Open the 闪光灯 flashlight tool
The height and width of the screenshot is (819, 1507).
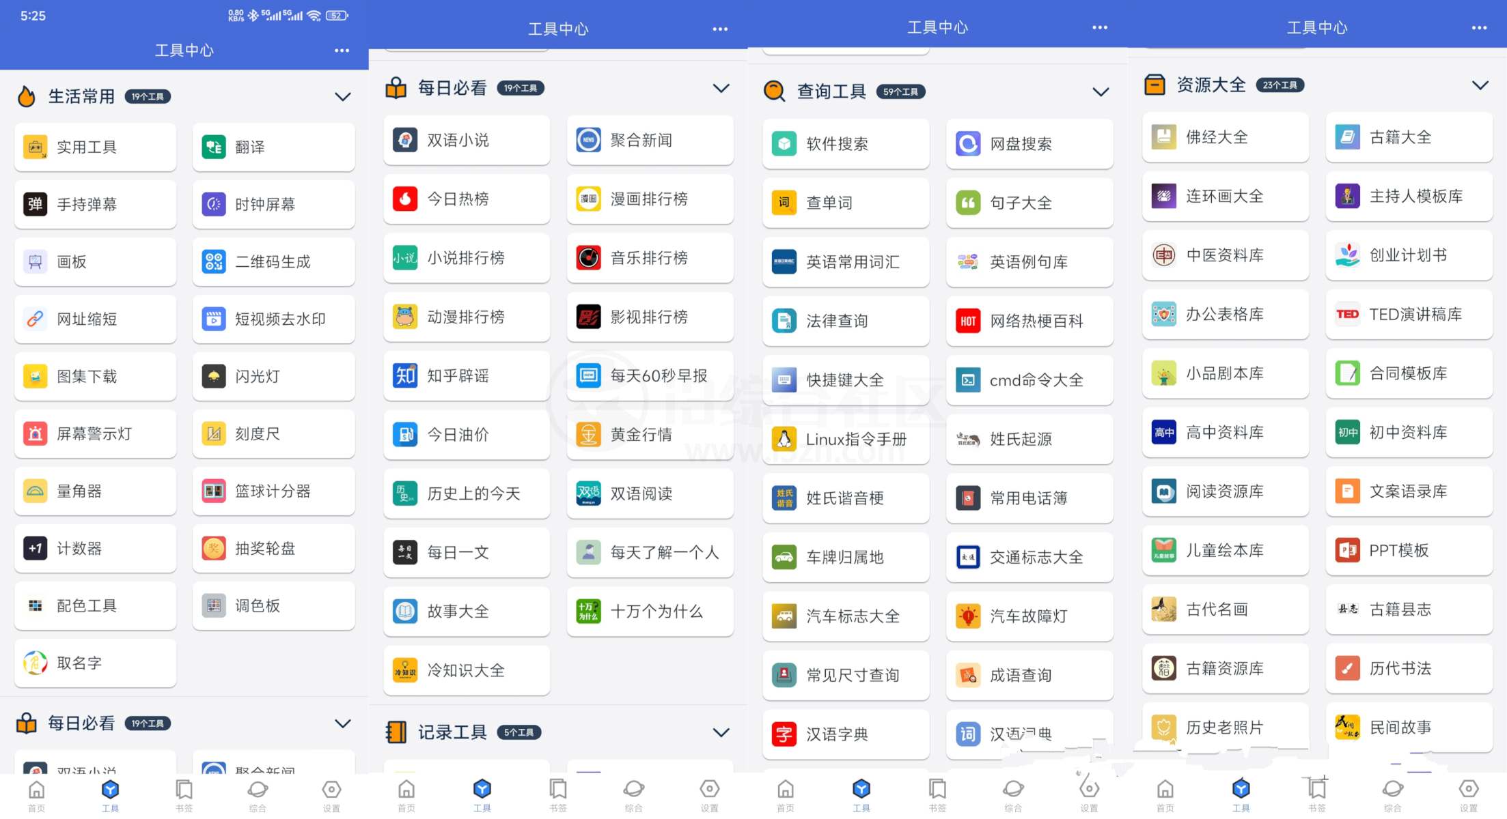click(x=273, y=376)
